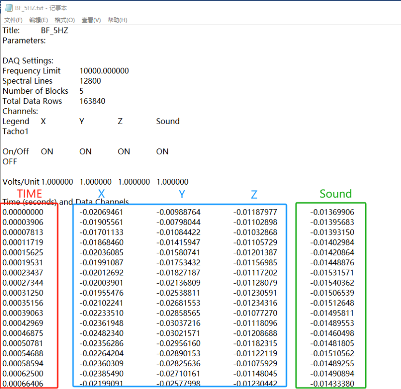The width and height of the screenshot is (401, 389).
Task: Open the 格式(O) menu
Action: pos(64,20)
